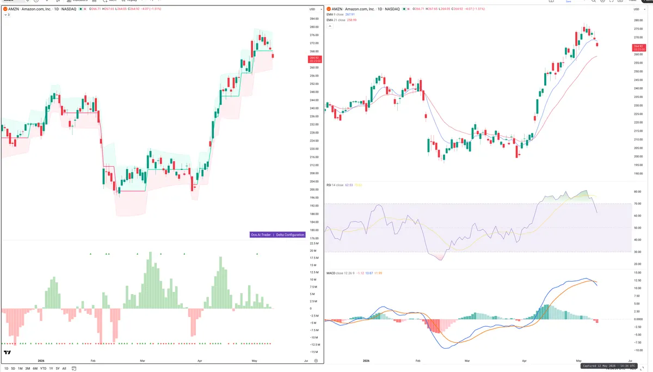This screenshot has width=653, height=372.
Task: Click the Ocs AI Trader label
Action: [261, 235]
